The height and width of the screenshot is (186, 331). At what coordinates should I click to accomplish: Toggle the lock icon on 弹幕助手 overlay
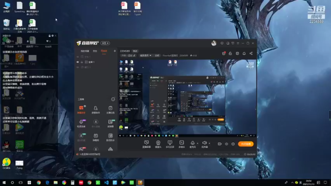(50, 36)
